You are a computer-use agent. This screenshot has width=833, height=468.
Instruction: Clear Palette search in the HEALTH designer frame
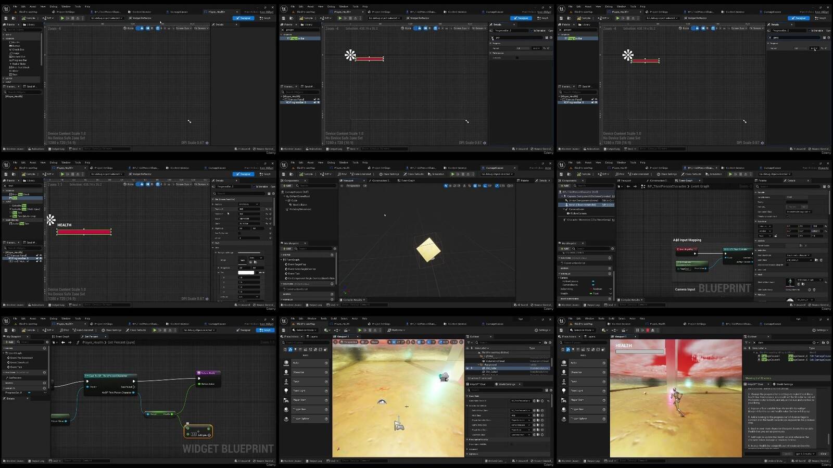(x=5, y=186)
